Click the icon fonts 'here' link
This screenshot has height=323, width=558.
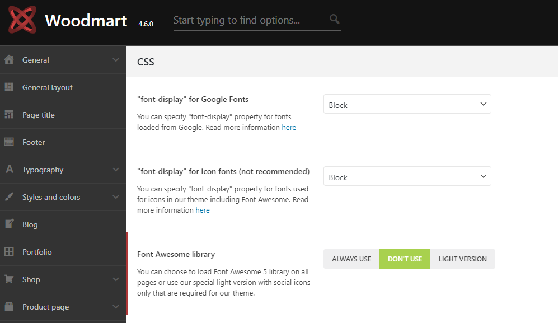(203, 210)
